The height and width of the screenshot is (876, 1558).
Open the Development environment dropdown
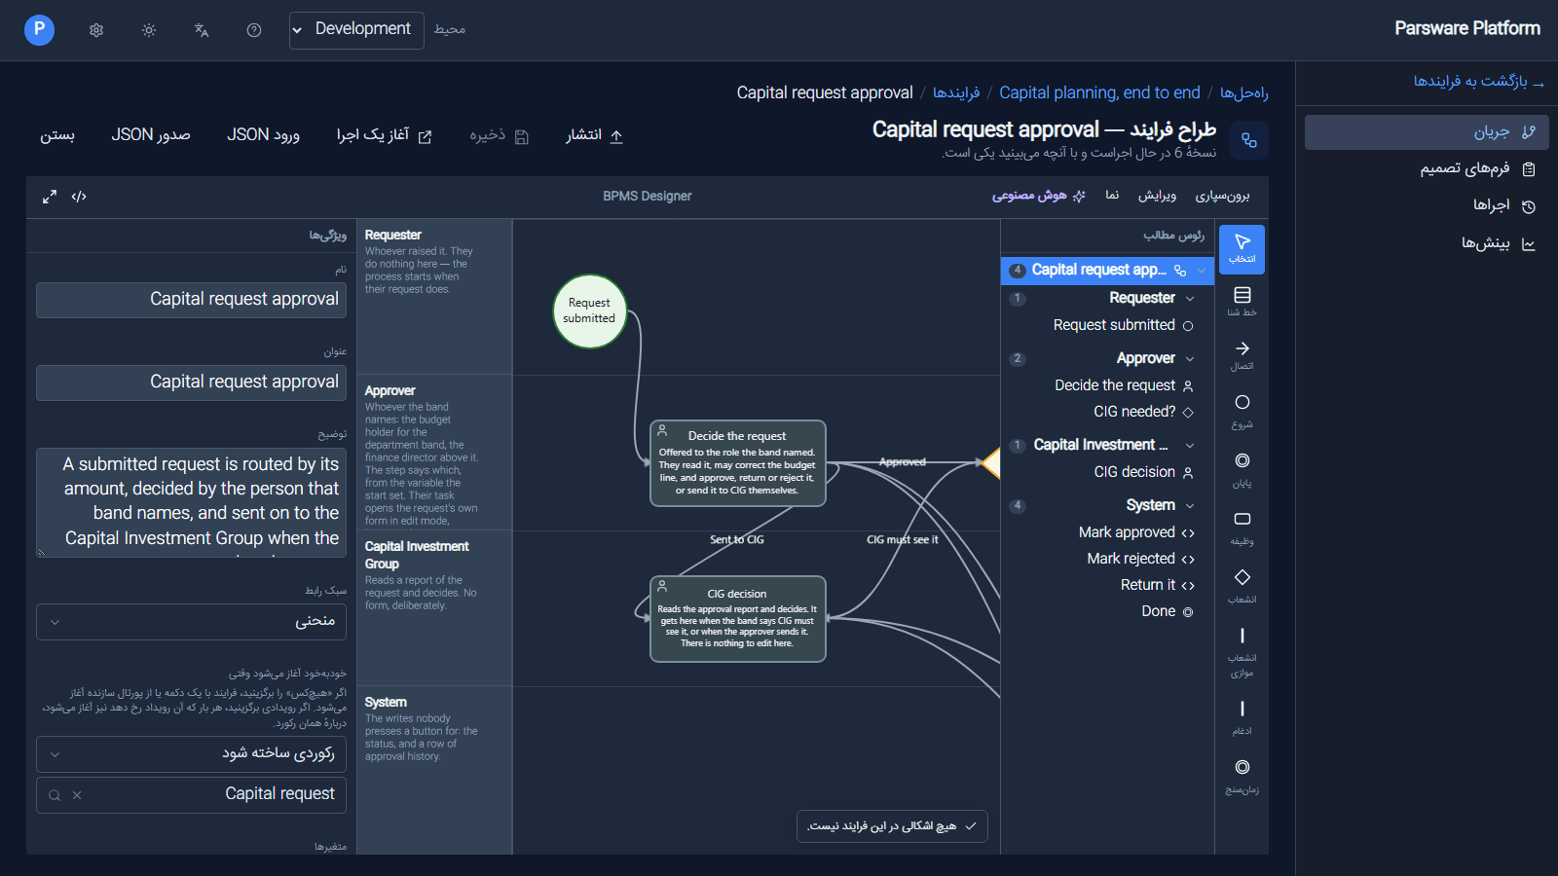click(x=356, y=30)
